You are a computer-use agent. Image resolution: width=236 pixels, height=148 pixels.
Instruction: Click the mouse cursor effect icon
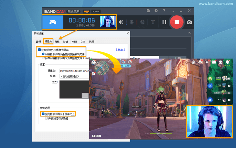coord(142,22)
